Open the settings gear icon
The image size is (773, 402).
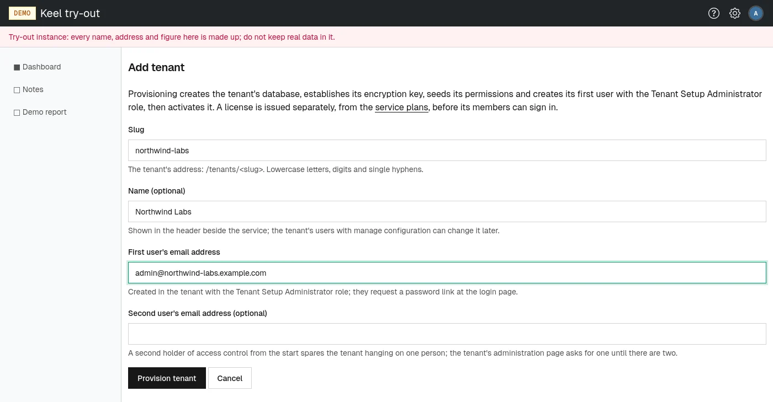click(x=735, y=13)
